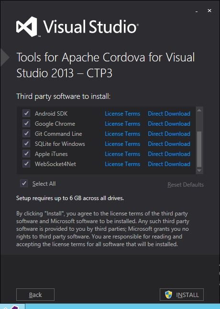Click the Visual Studio logo icon

(27, 27)
